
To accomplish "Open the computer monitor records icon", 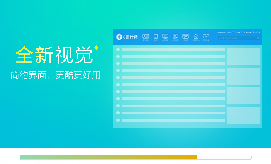I will (165, 36).
